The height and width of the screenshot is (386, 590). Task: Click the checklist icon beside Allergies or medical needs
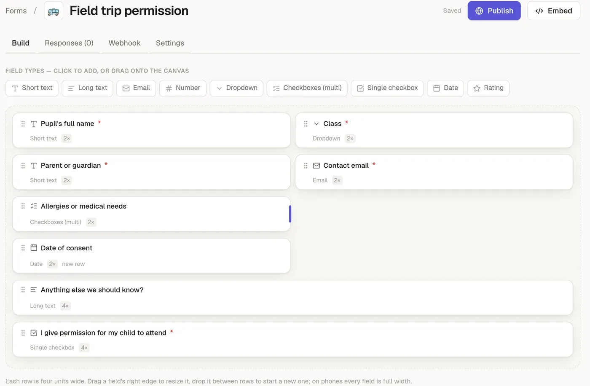point(34,206)
